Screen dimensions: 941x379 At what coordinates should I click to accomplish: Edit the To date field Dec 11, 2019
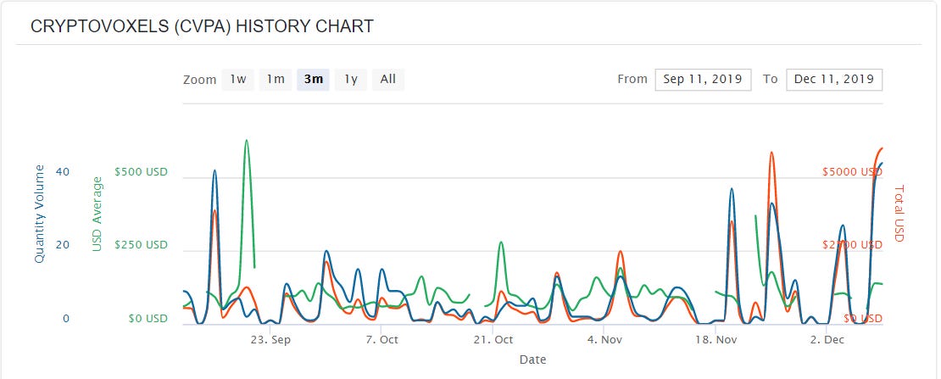[834, 80]
